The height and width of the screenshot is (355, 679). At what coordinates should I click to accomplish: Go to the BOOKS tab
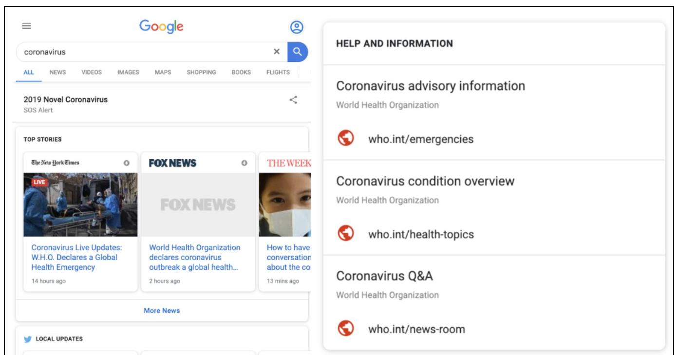(241, 72)
